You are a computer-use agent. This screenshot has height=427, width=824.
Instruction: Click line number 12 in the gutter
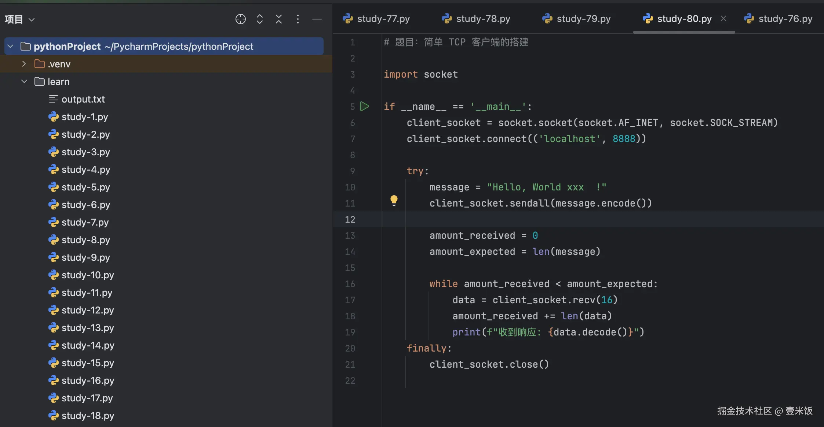[350, 219]
